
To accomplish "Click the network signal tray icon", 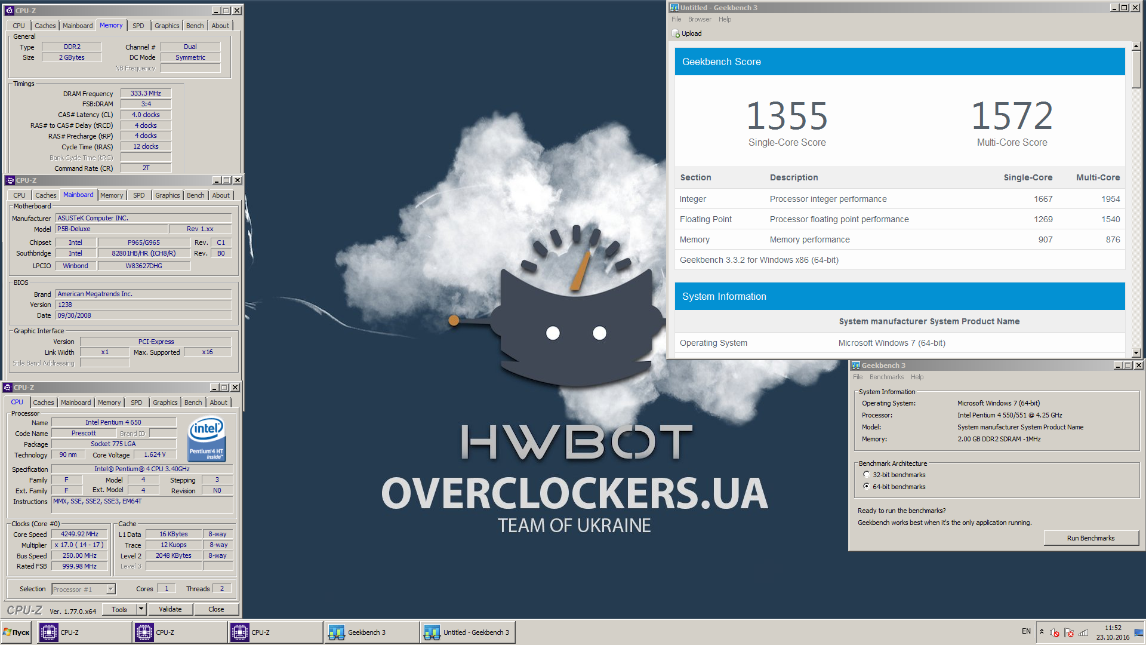I will click(1083, 632).
